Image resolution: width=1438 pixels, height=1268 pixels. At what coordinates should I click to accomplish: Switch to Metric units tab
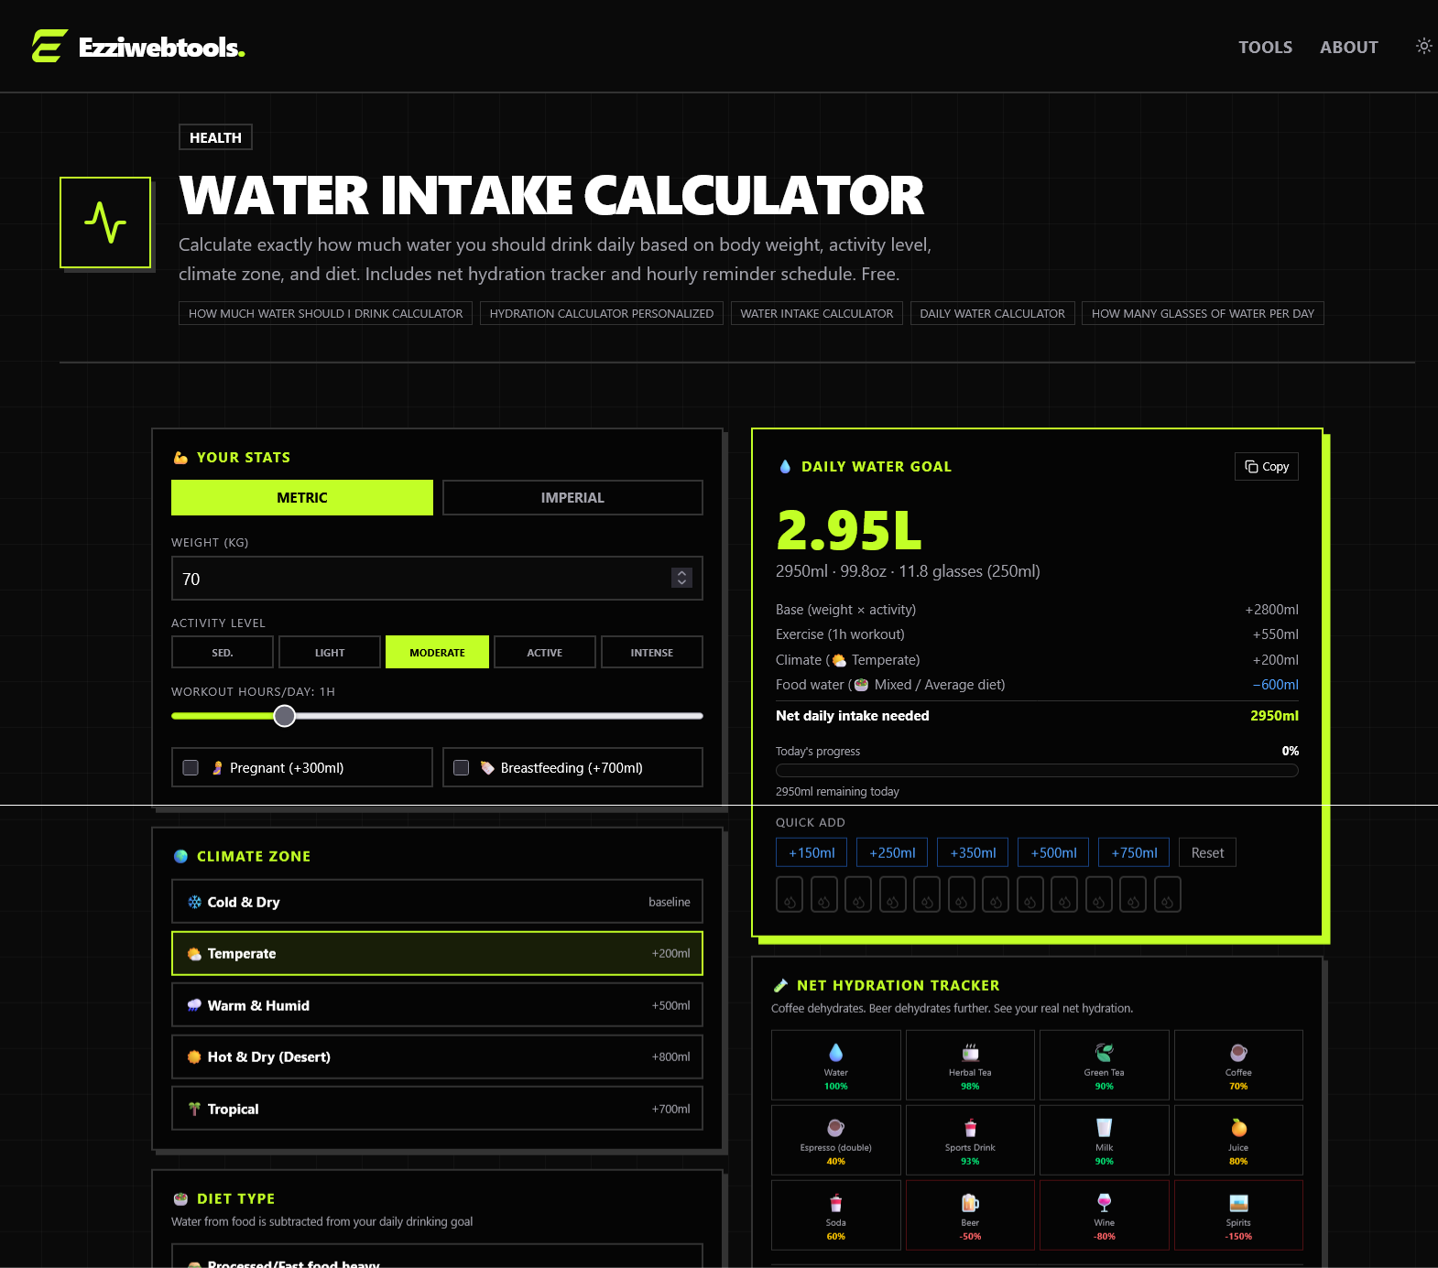tap(302, 497)
